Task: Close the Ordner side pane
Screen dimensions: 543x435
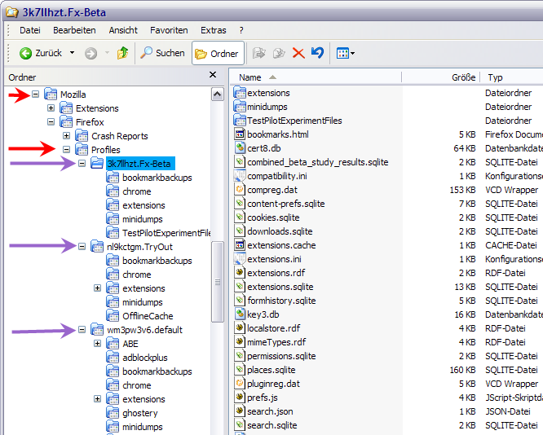Action: click(213, 75)
